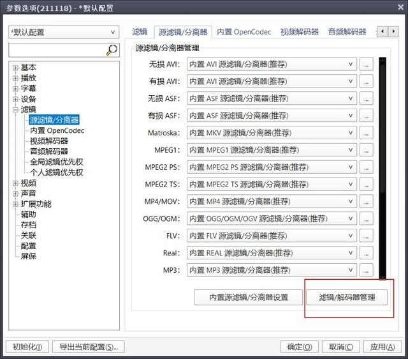Click the ellipsis button beside 无损 AVI row
The image size is (408, 359).
[366, 64]
